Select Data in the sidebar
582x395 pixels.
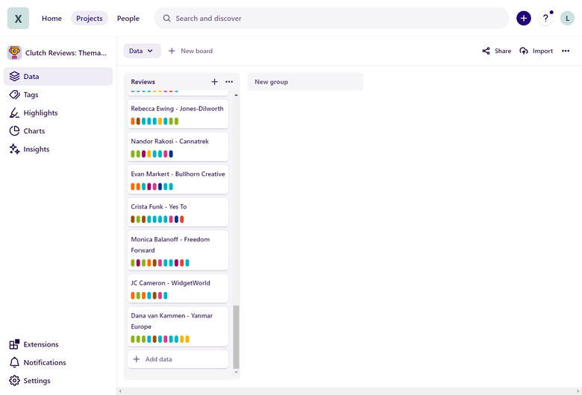click(x=58, y=77)
